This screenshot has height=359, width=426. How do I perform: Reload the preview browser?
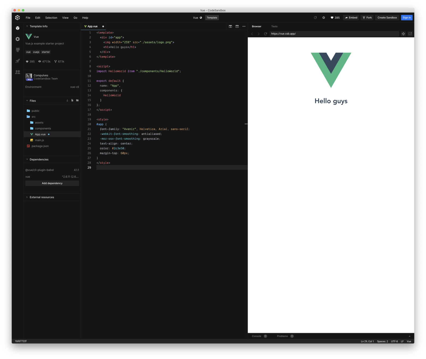click(265, 34)
